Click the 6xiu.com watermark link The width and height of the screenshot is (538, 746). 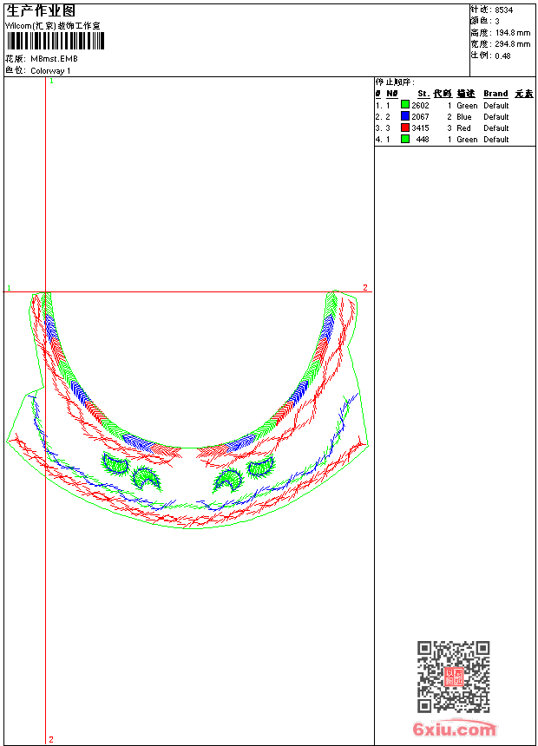pos(454,729)
